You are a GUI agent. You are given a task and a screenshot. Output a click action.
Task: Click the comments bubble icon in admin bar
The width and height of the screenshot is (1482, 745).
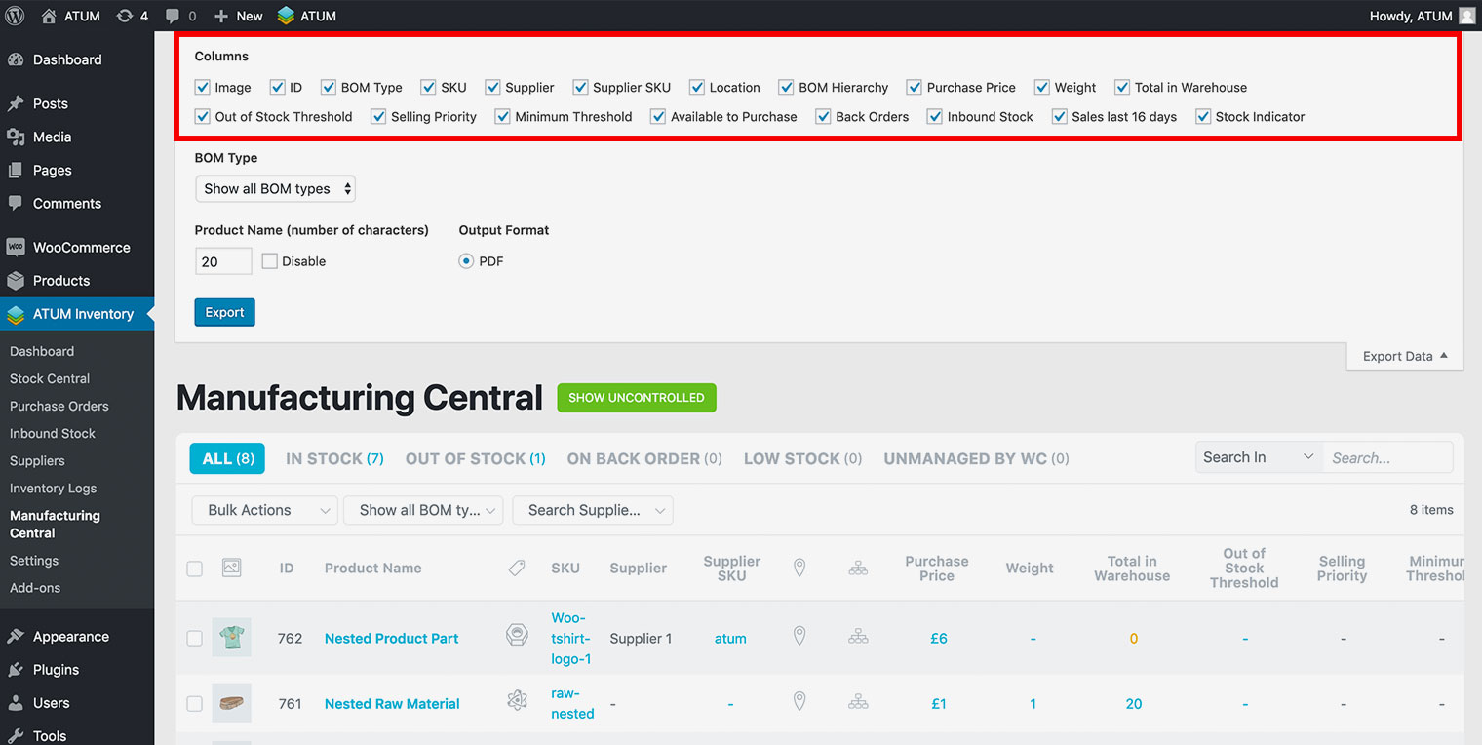point(180,16)
